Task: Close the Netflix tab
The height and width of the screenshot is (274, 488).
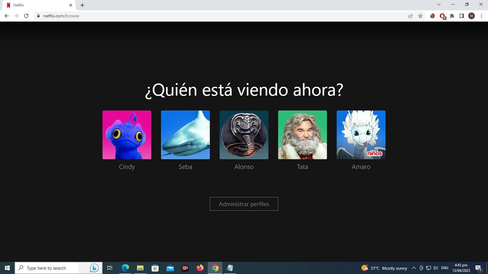Action: click(x=70, y=5)
